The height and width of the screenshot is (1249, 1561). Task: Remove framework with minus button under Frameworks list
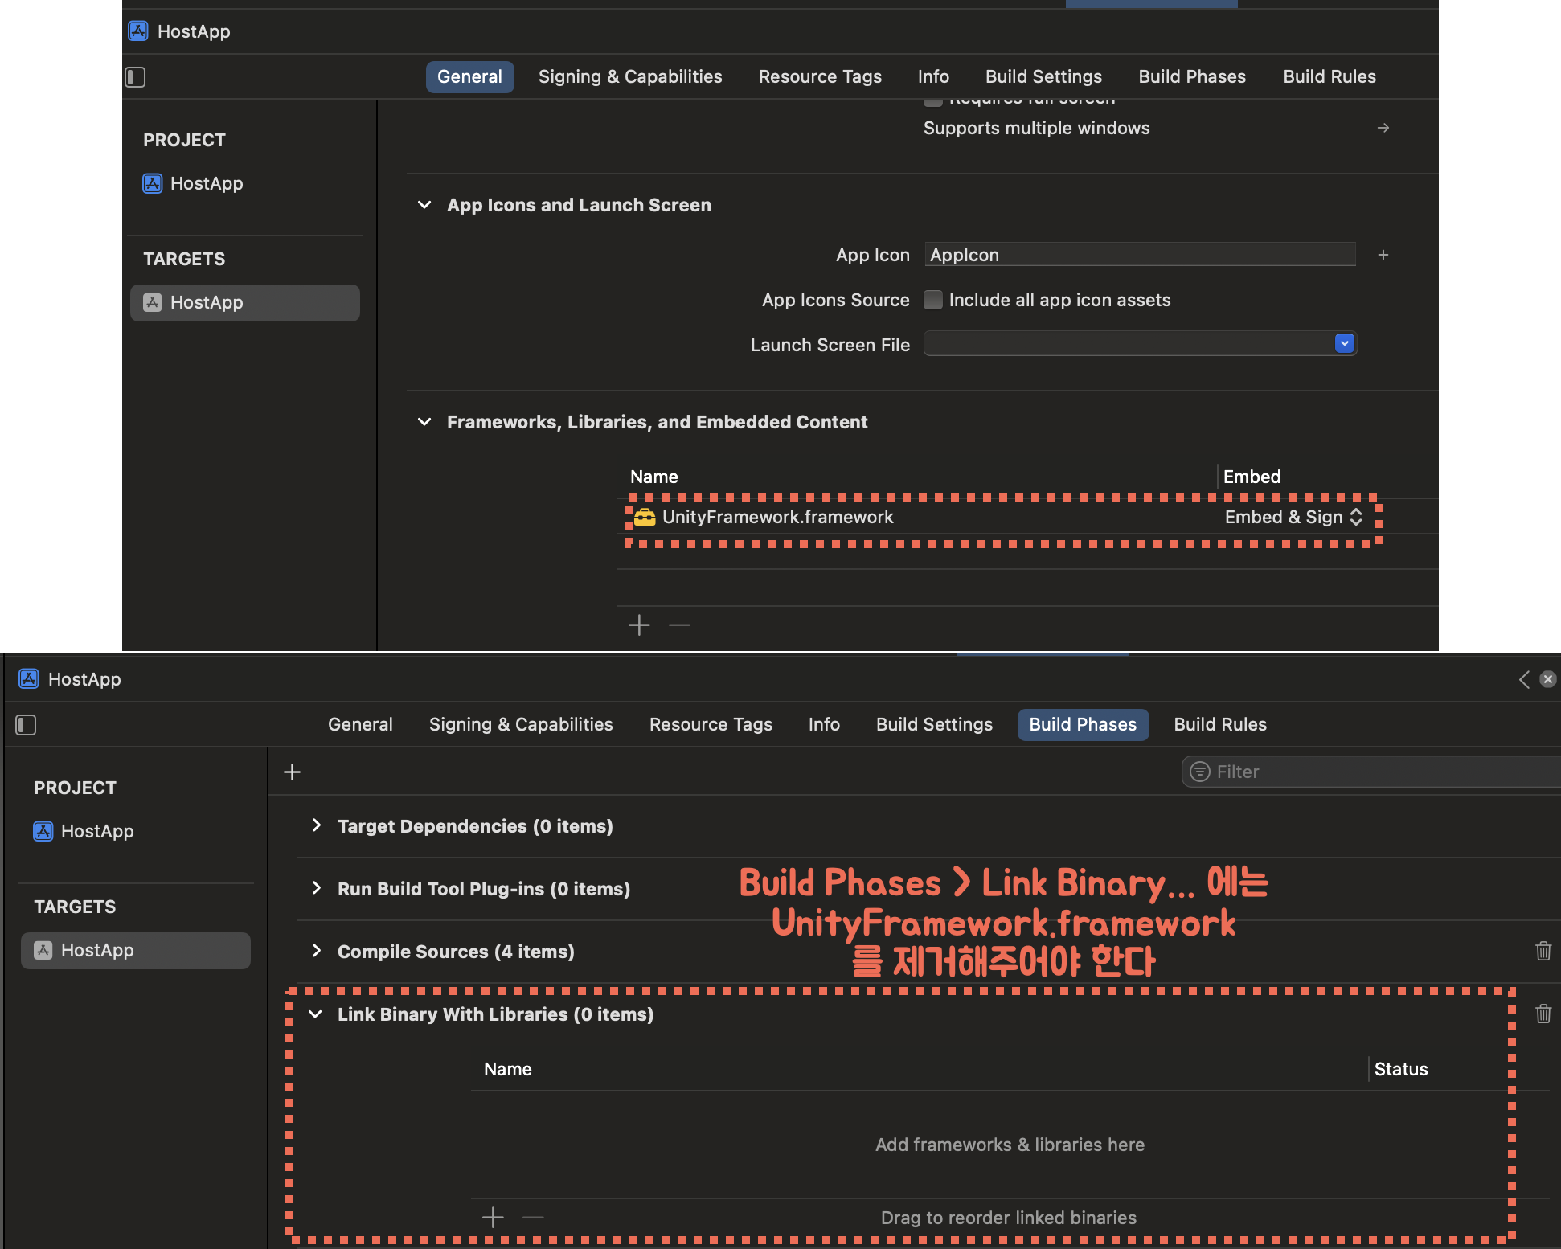pos(679,624)
